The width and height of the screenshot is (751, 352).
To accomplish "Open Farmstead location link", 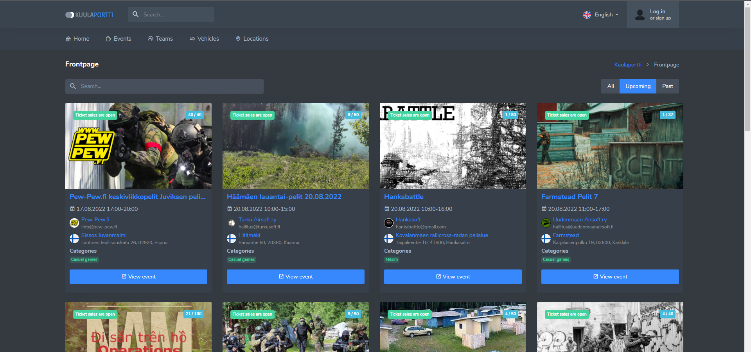I will [x=566, y=235].
